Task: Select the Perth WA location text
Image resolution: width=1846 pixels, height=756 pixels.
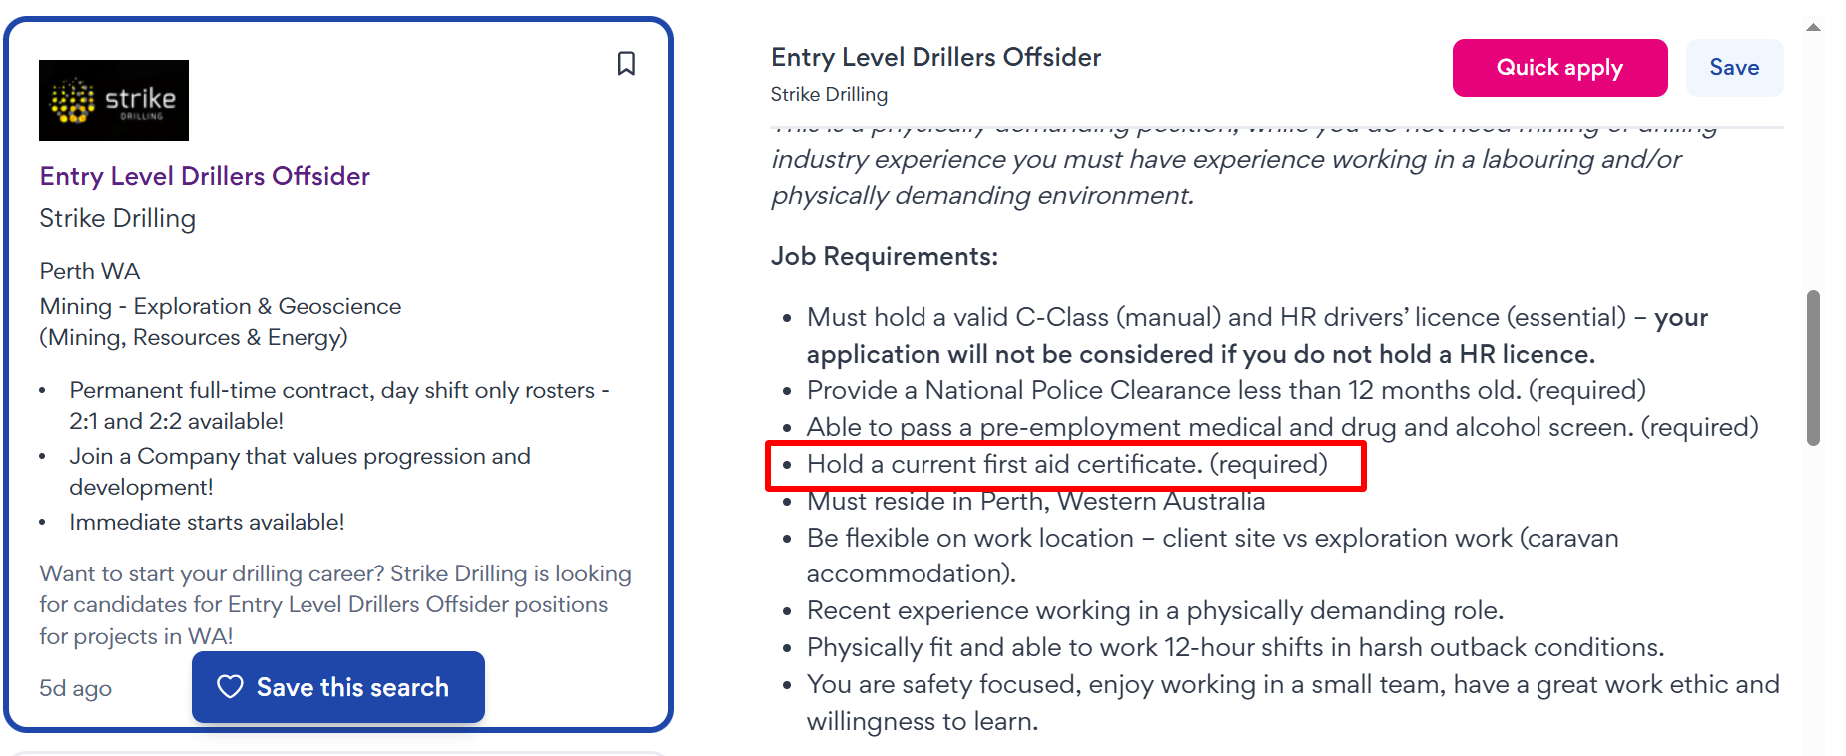Action: pyautogui.click(x=90, y=271)
